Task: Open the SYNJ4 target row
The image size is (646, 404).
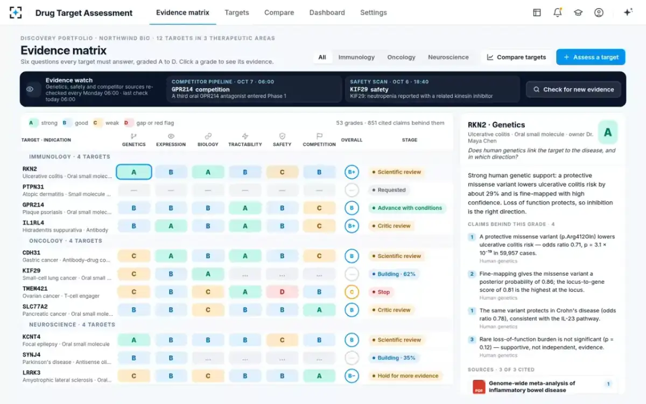Action: [237, 358]
